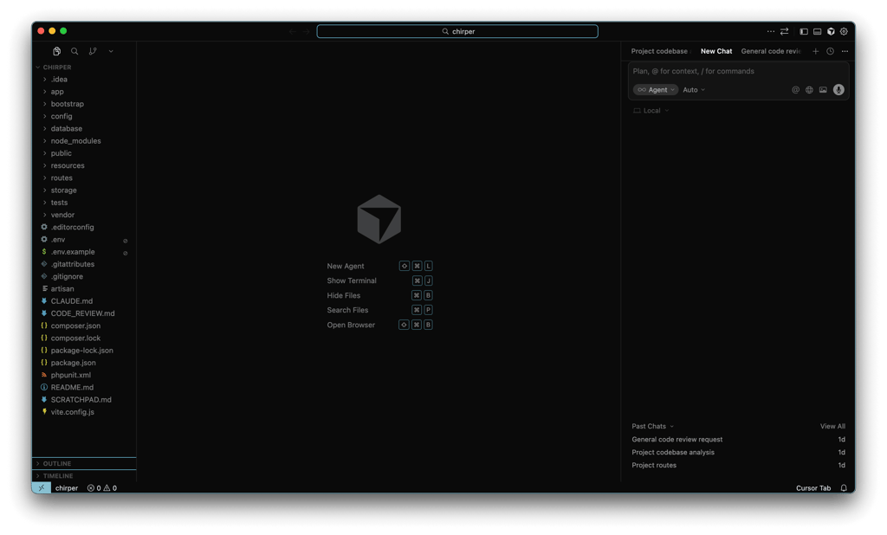Open the vite.config.js file
This screenshot has width=887, height=535.
pyautogui.click(x=84, y=412)
